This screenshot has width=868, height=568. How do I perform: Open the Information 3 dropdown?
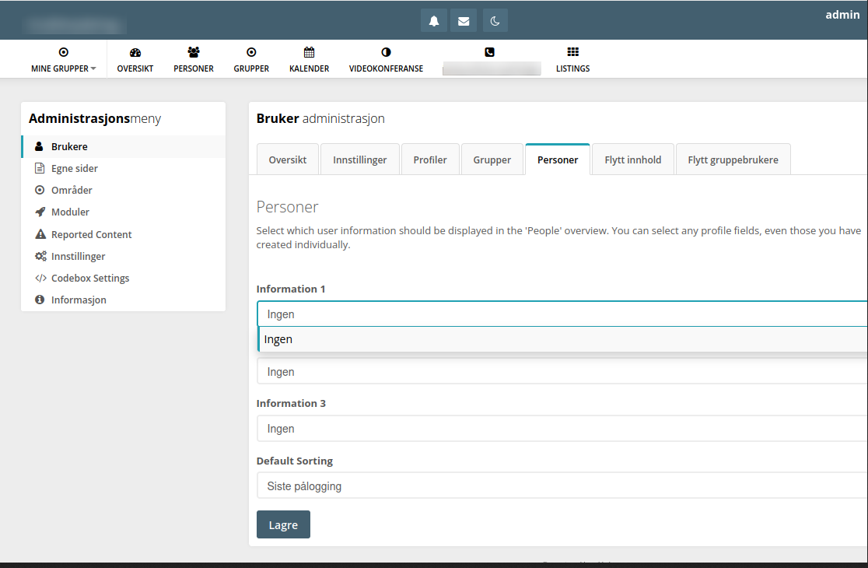click(562, 429)
